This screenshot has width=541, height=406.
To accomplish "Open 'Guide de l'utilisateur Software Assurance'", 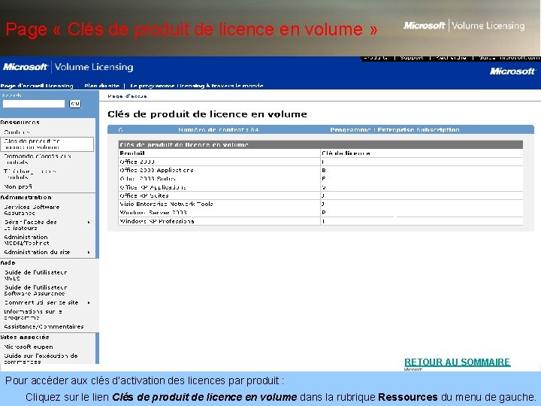I will click(x=35, y=290).
